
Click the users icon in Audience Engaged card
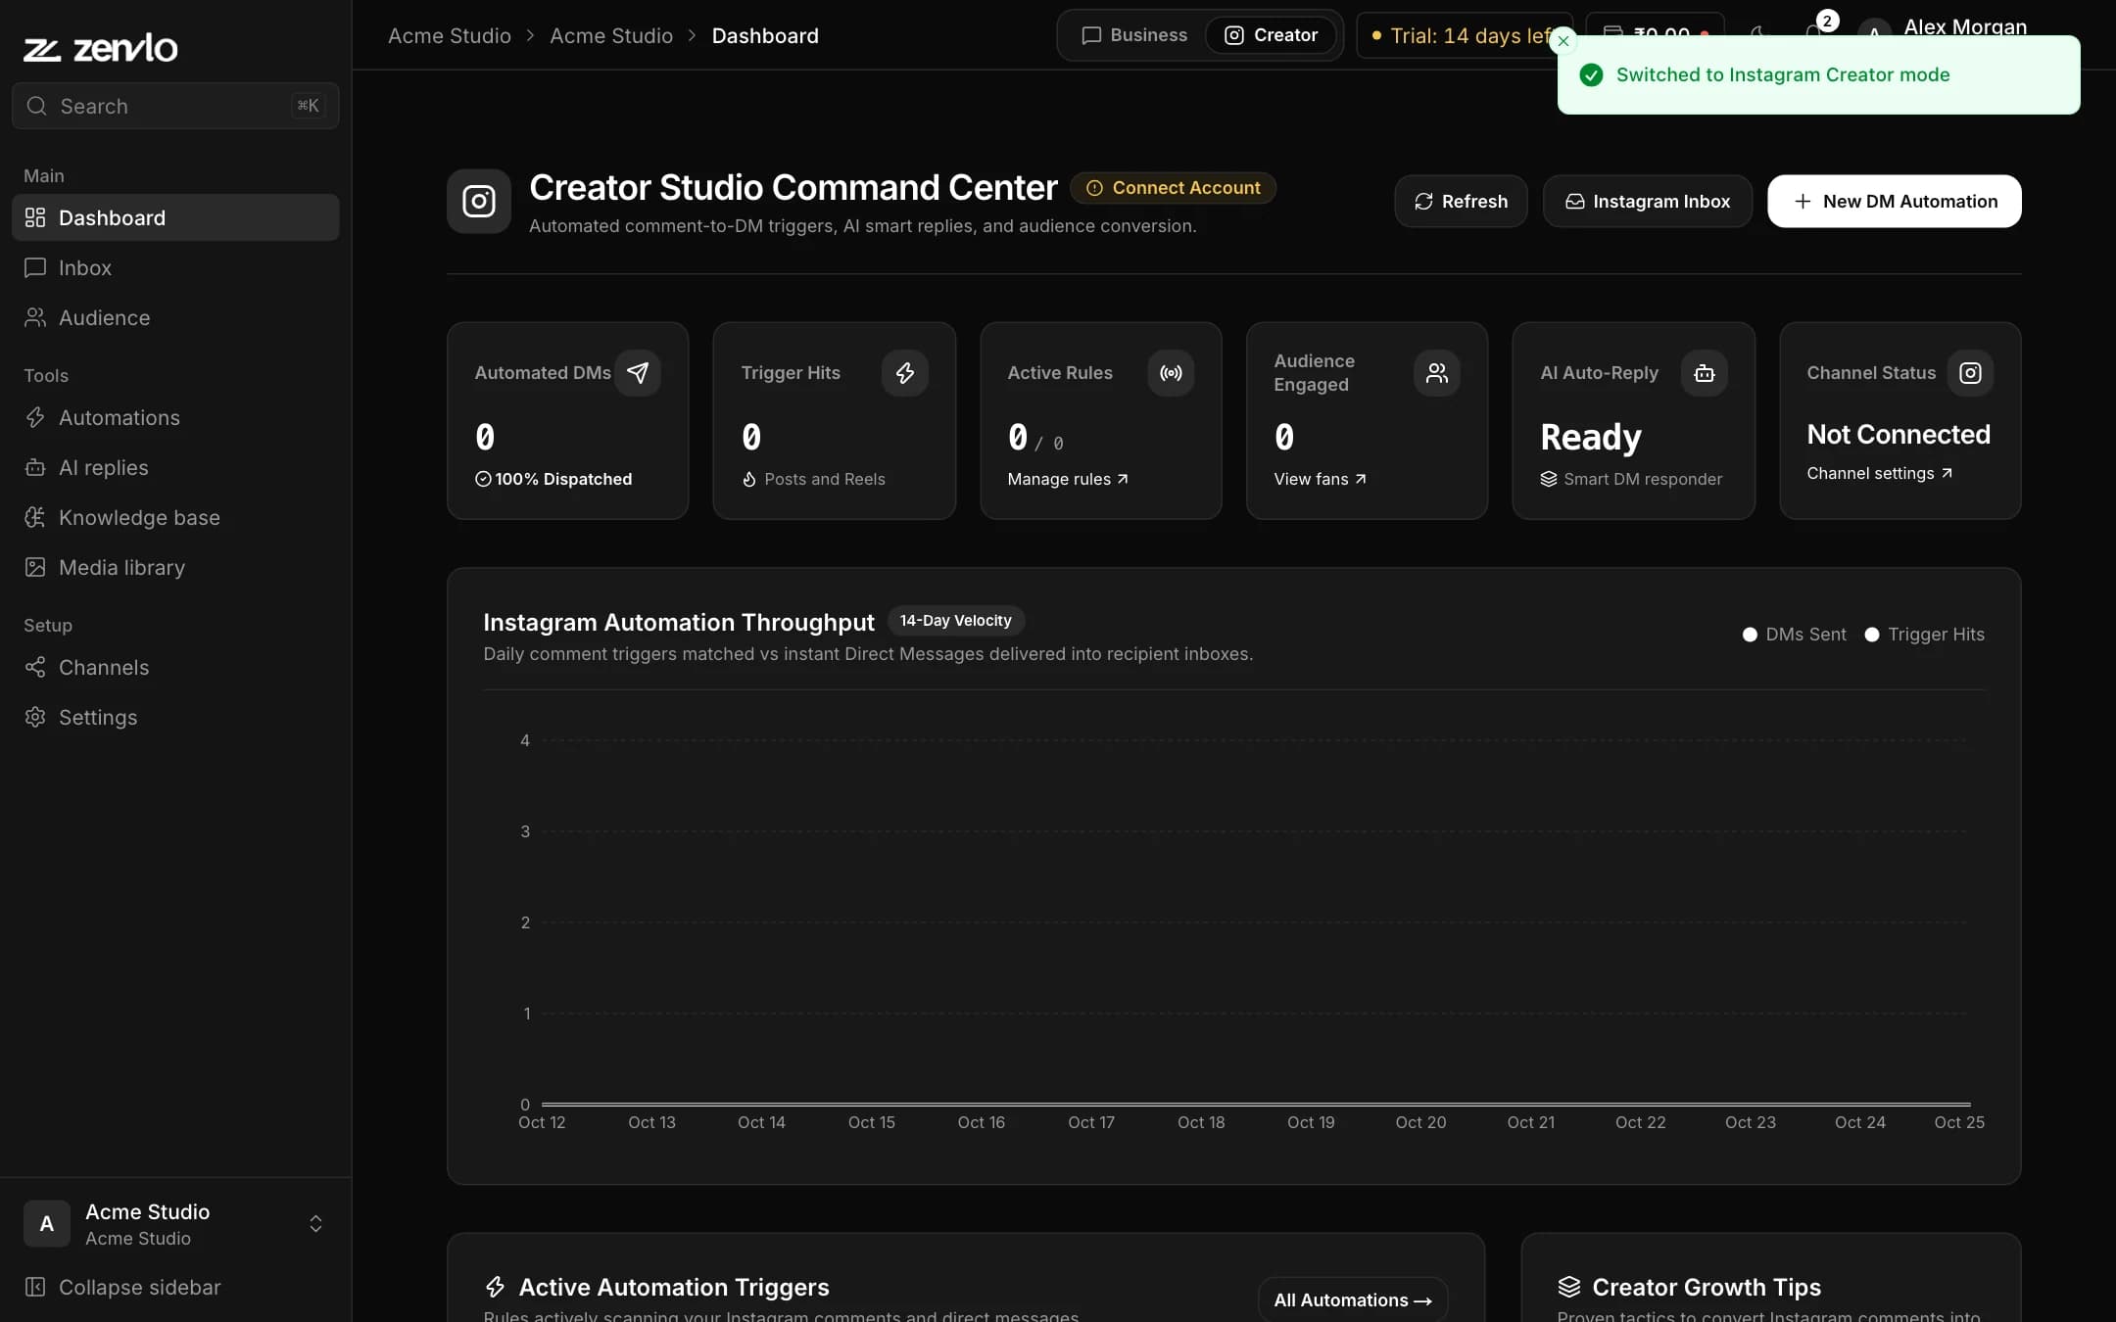(1437, 373)
